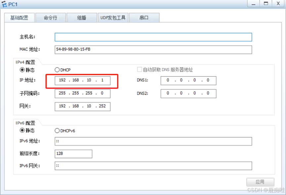
Task: Click the PC1 window title icon
Action: point(4,4)
